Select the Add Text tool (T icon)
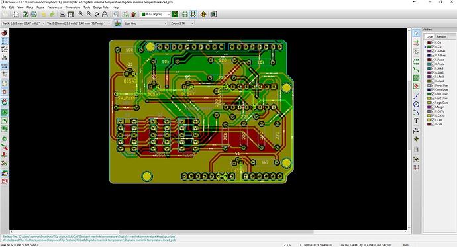 (416, 121)
